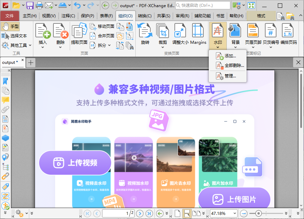Click the zoom slider handle
This screenshot has height=219, width=304.
(259, 214)
